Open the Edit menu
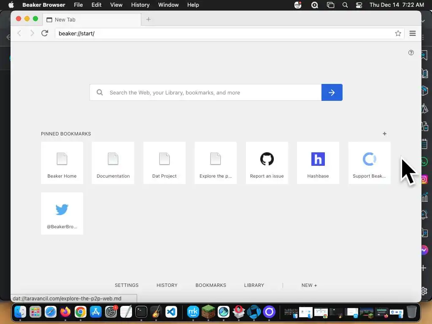Viewport: 432px width, 324px height. click(97, 5)
